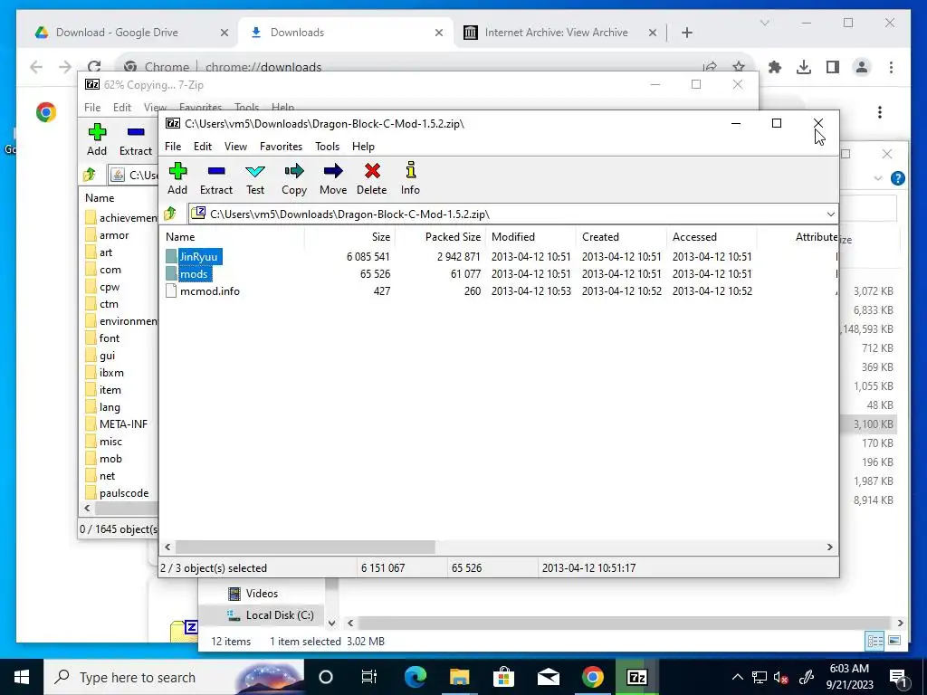
Task: Open Mail app from the taskbar
Action: click(548, 677)
